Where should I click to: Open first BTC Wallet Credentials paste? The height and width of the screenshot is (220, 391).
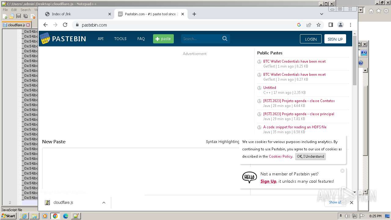[x=294, y=61]
